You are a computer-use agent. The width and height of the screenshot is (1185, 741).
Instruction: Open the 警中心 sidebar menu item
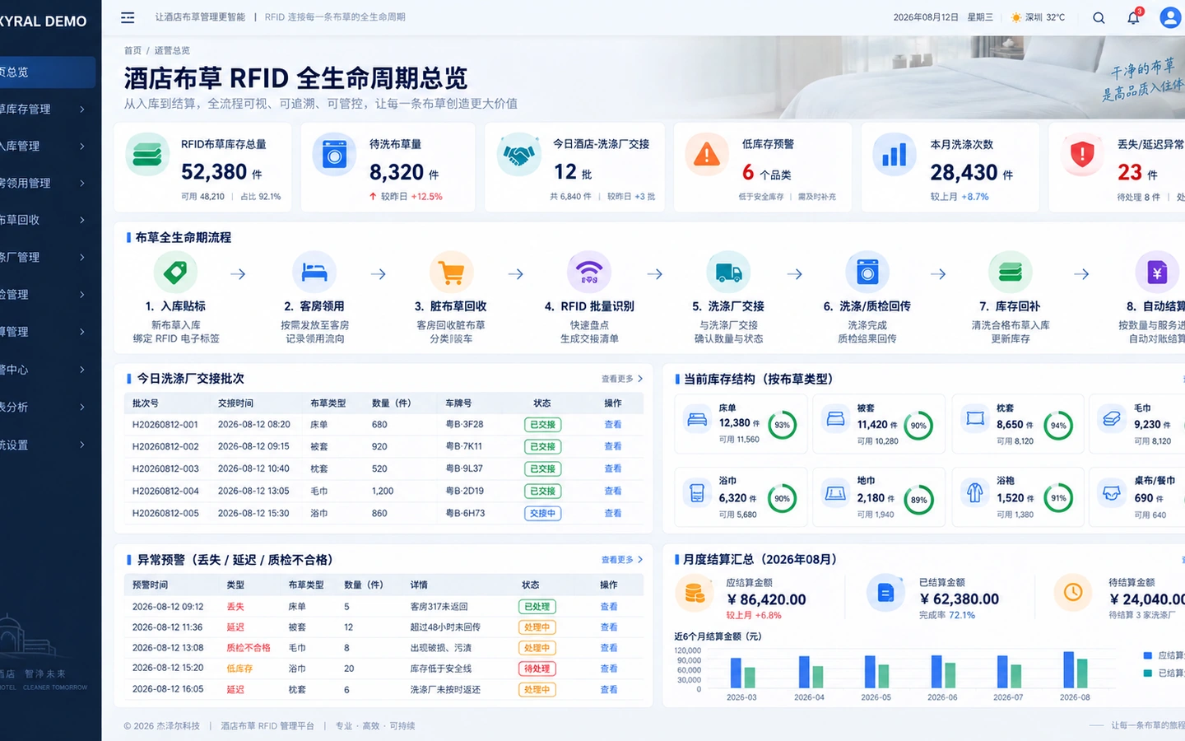(x=48, y=370)
